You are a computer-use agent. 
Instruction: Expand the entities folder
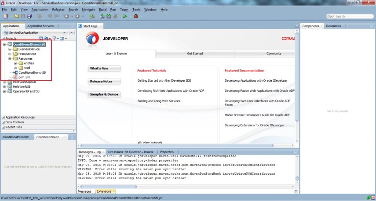pyautogui.click(x=15, y=63)
